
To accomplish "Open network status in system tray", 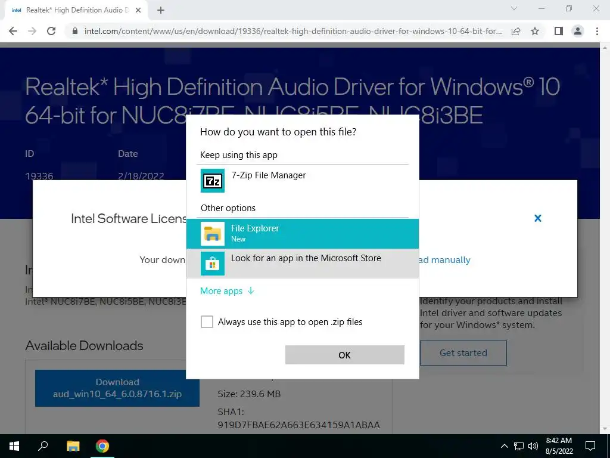I will click(519, 446).
